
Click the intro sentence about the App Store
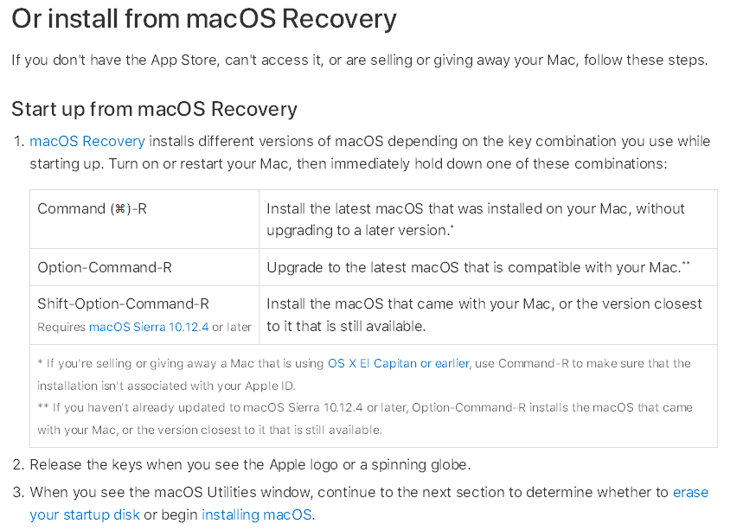pos(360,61)
